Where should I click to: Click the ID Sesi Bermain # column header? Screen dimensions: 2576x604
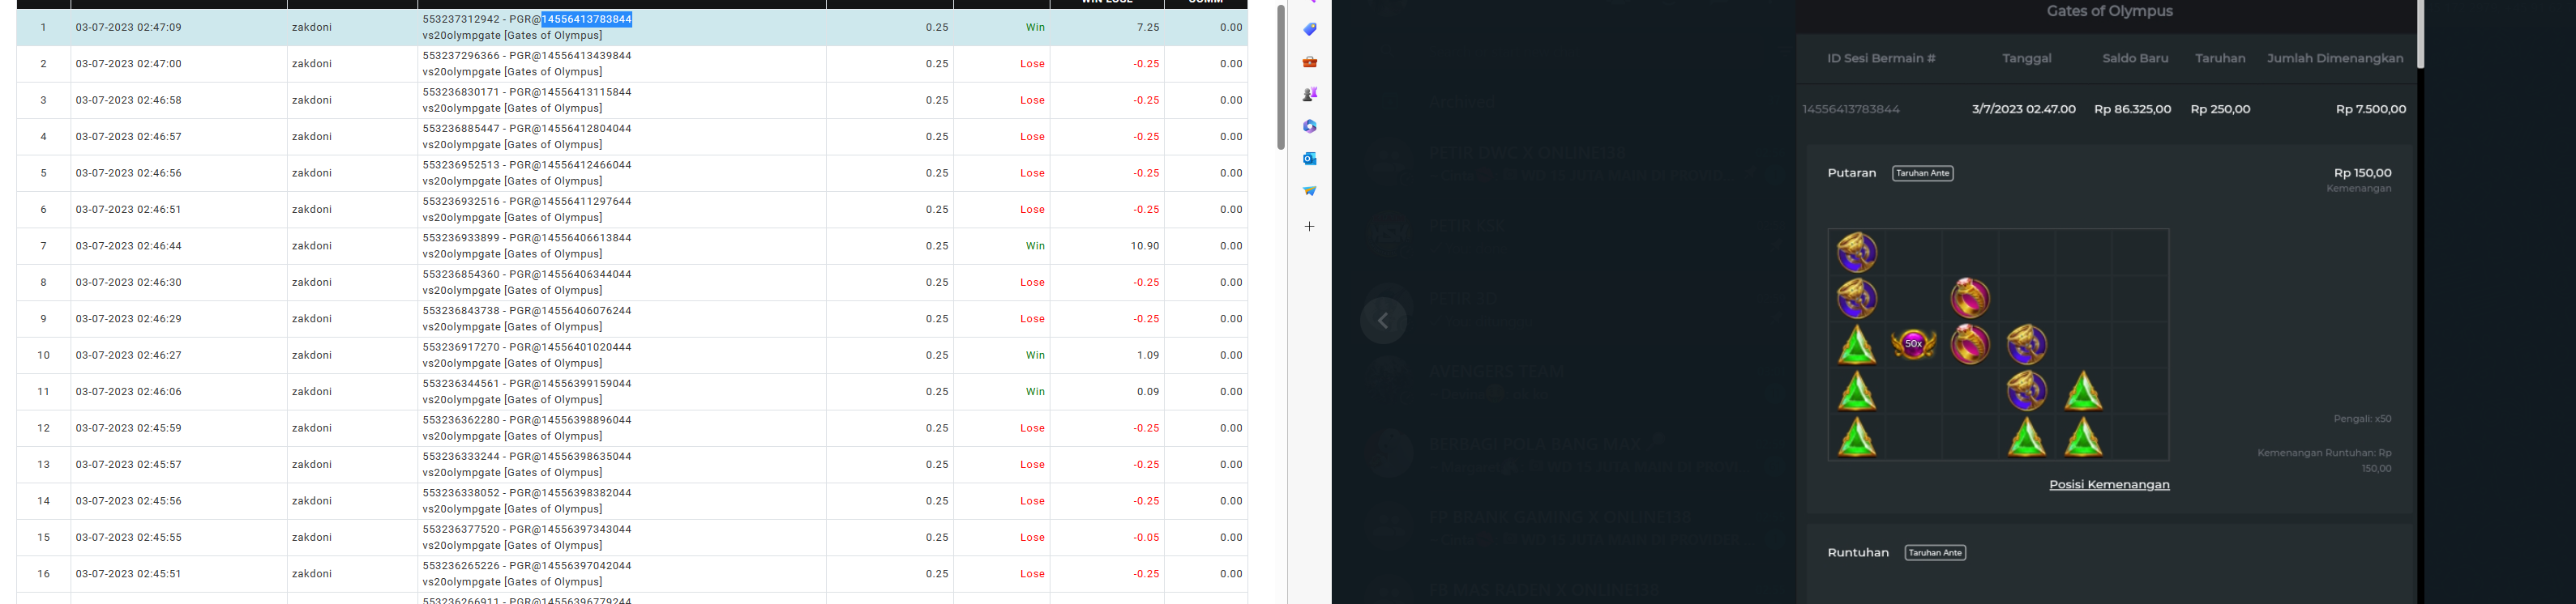1881,58
